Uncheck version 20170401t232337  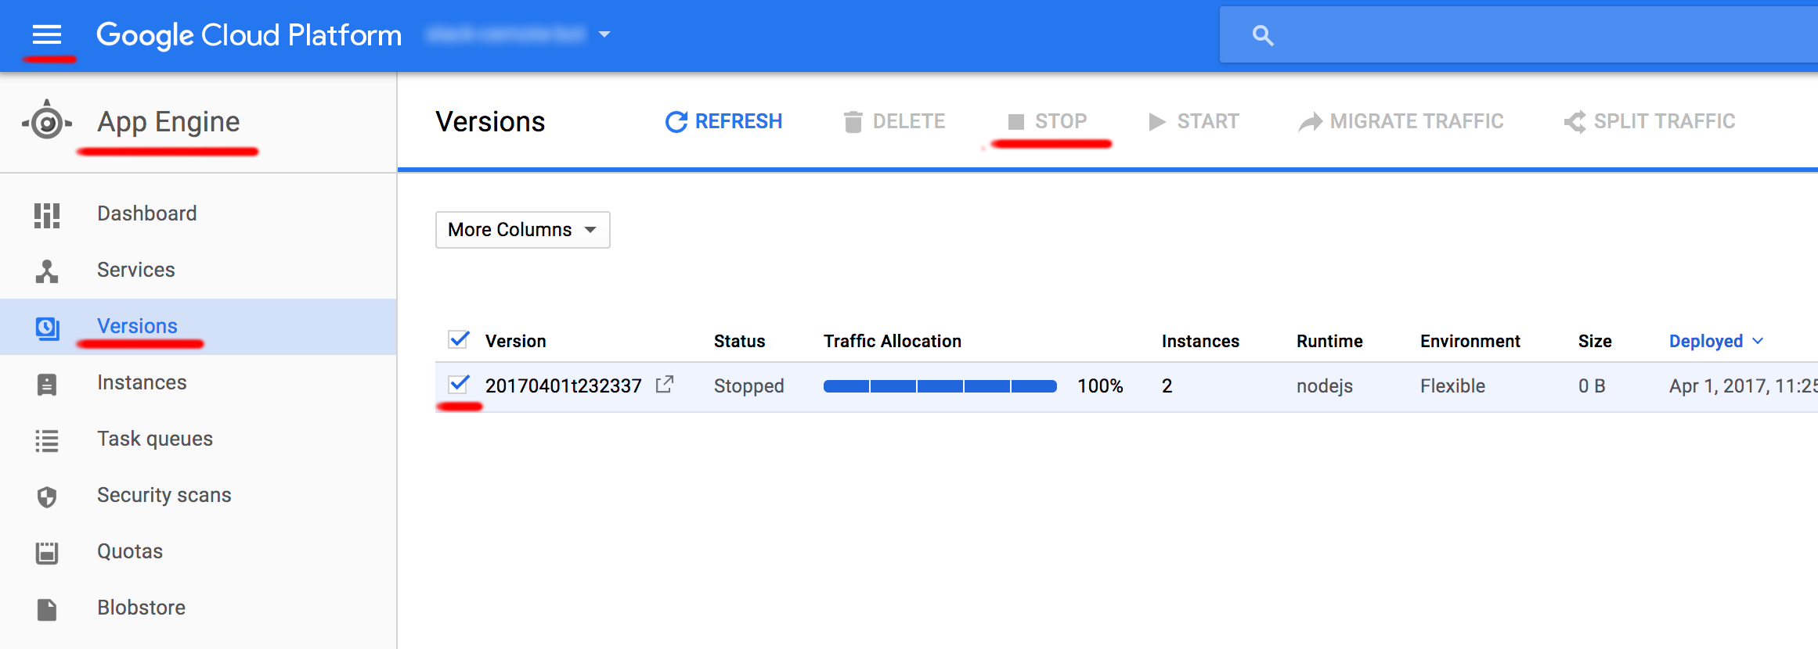pos(459,385)
